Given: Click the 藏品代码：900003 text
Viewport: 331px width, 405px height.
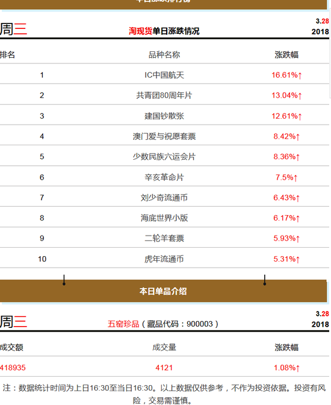Looking at the screenshot, I should tap(180, 324).
